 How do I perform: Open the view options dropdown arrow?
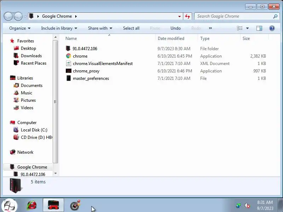coord(247,28)
